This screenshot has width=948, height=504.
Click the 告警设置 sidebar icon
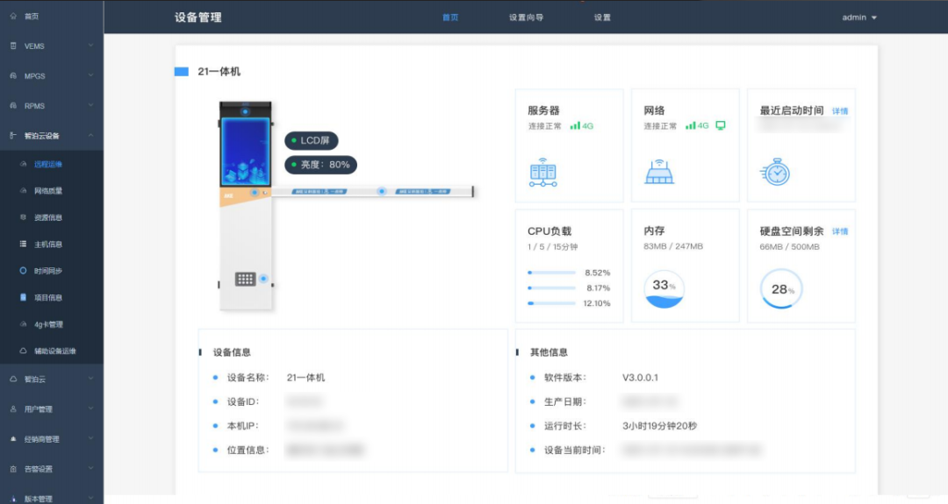(x=13, y=468)
